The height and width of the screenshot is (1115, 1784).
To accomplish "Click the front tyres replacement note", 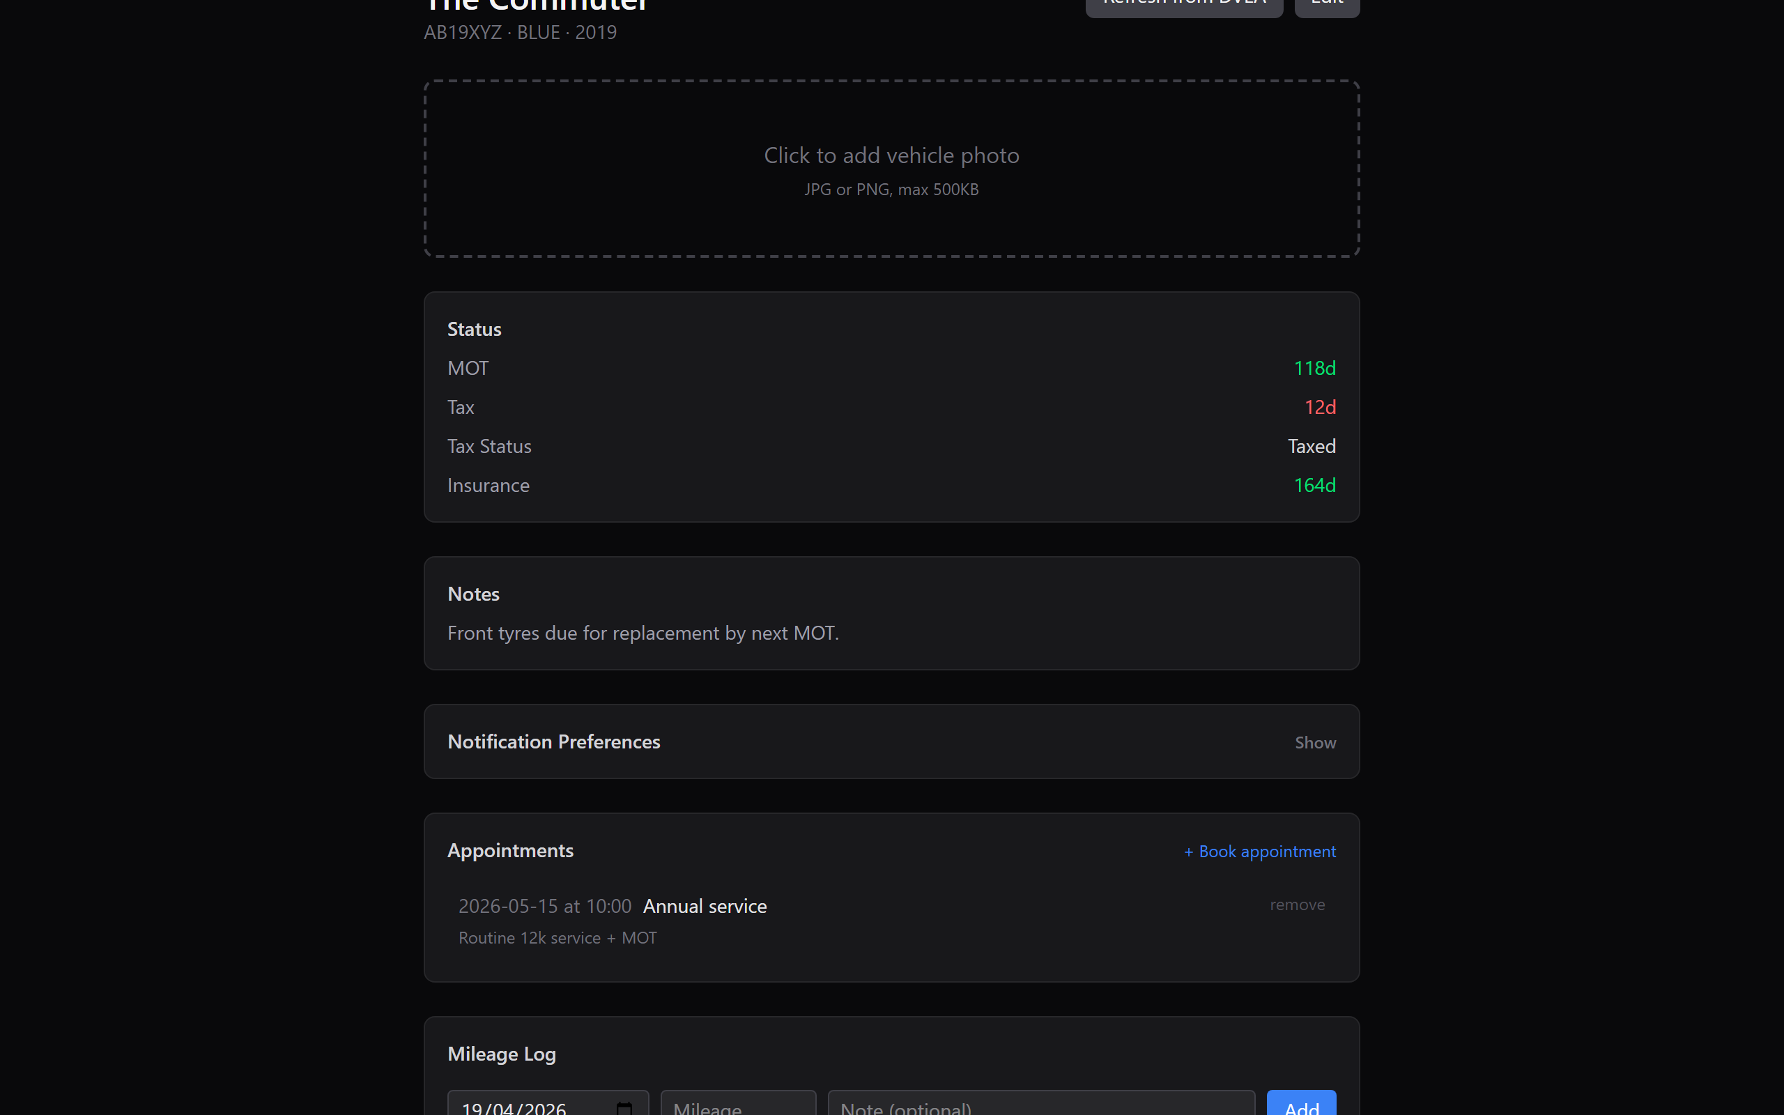I will tap(643, 633).
